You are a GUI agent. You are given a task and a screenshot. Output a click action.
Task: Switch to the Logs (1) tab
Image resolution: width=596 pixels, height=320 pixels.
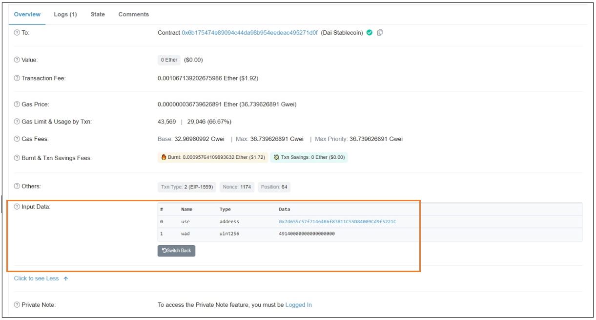[65, 14]
